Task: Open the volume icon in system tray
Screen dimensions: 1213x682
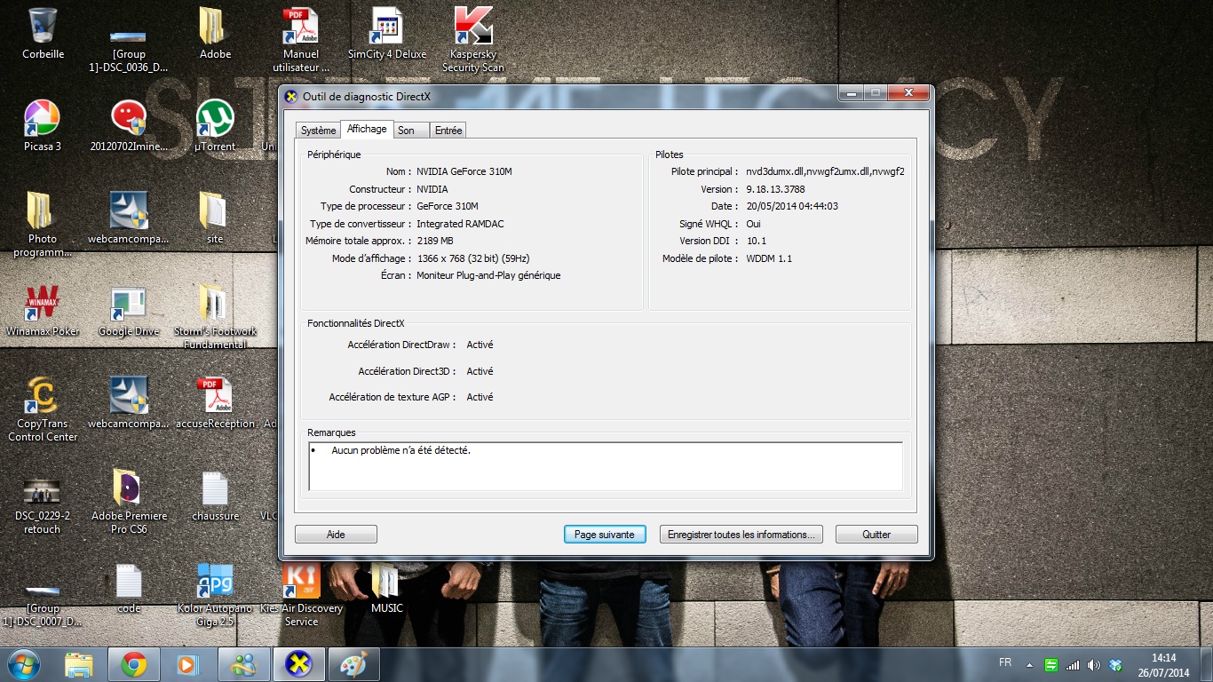Action: point(1093,665)
